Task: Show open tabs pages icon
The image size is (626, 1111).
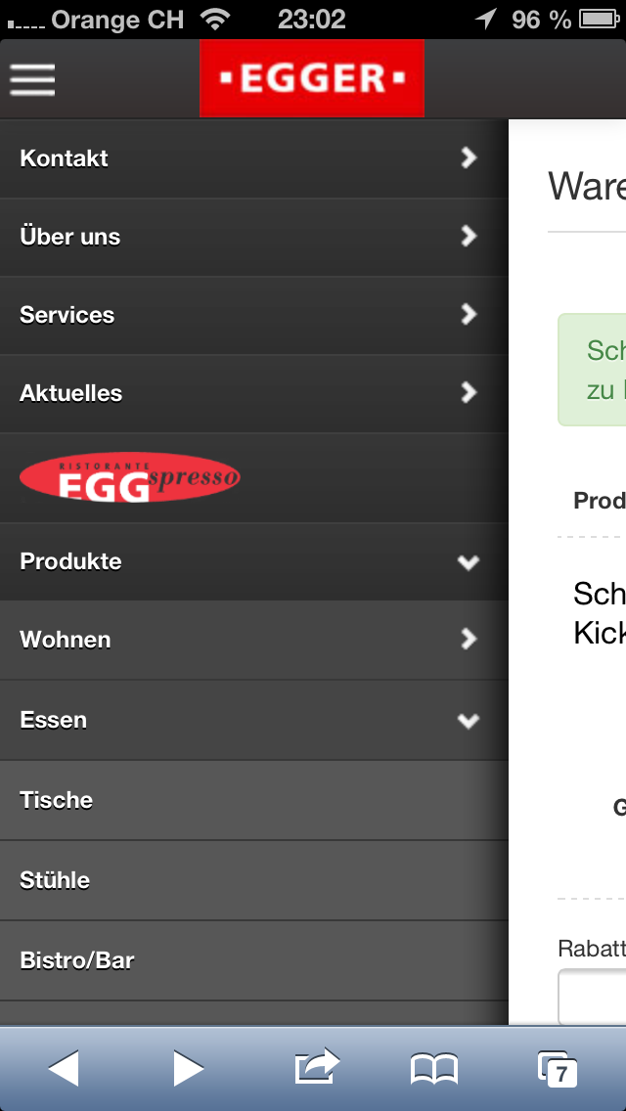Action: pos(558,1069)
